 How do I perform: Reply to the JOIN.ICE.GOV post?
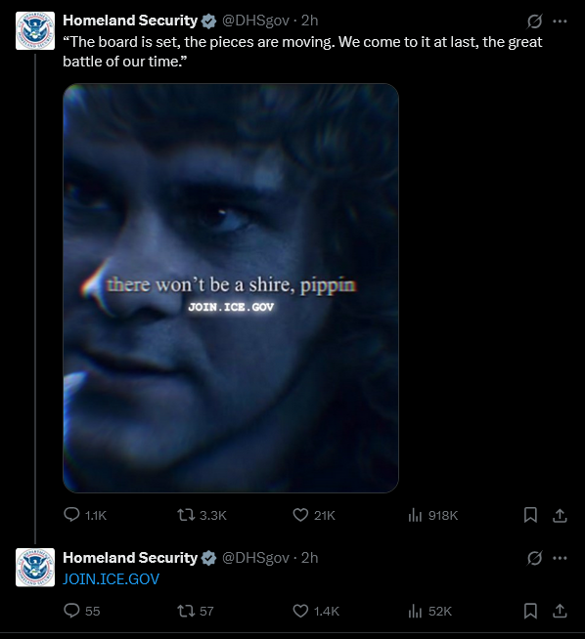[81, 611]
